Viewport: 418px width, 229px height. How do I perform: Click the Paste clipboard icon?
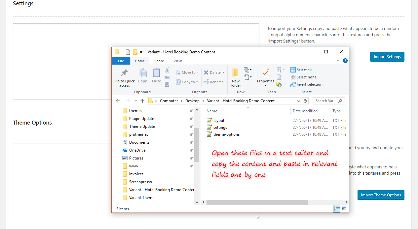156,72
